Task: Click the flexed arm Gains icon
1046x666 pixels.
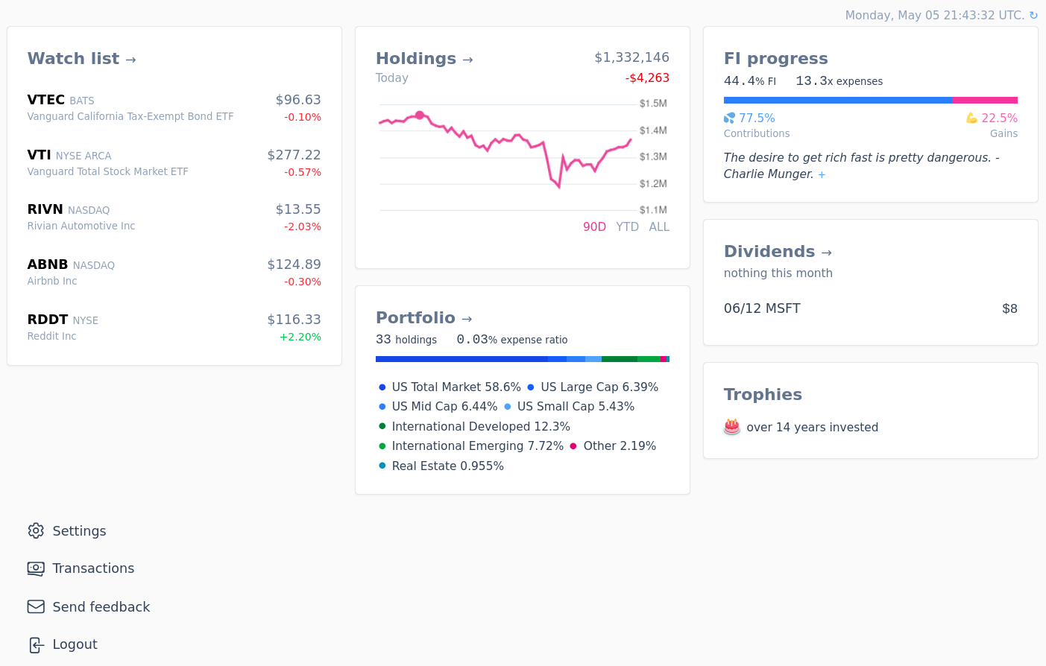Action: click(x=971, y=118)
